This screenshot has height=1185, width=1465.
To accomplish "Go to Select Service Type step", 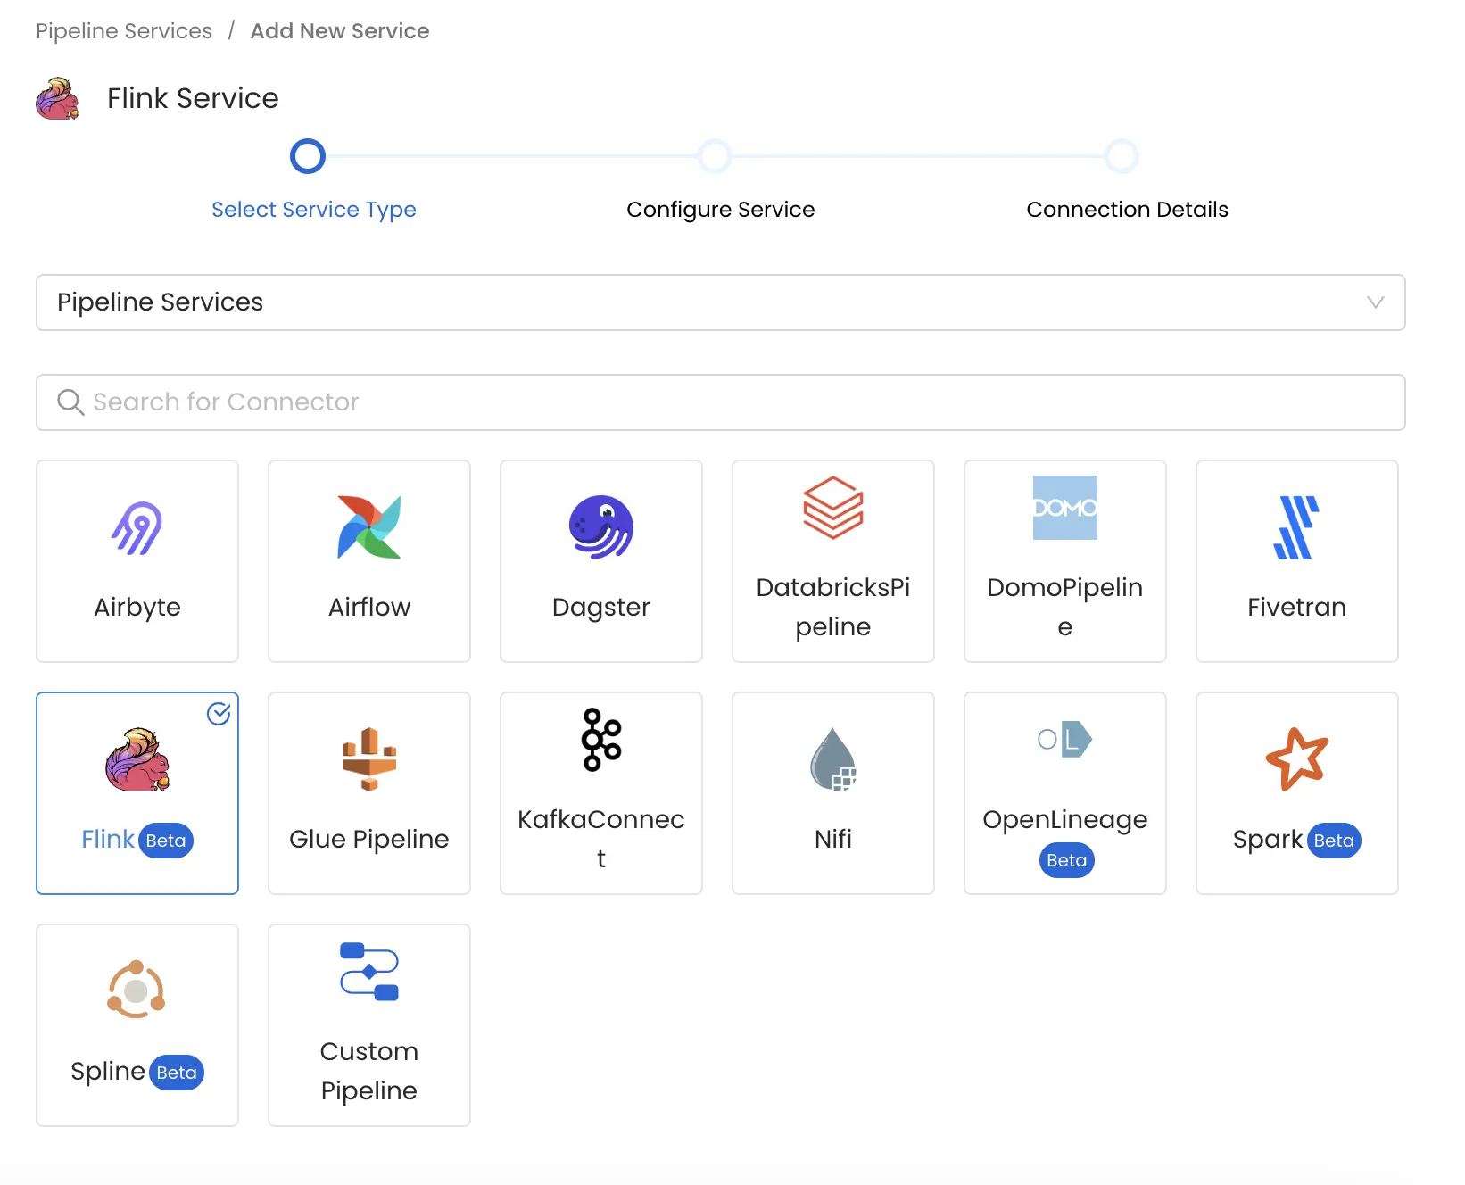I will [x=308, y=157].
